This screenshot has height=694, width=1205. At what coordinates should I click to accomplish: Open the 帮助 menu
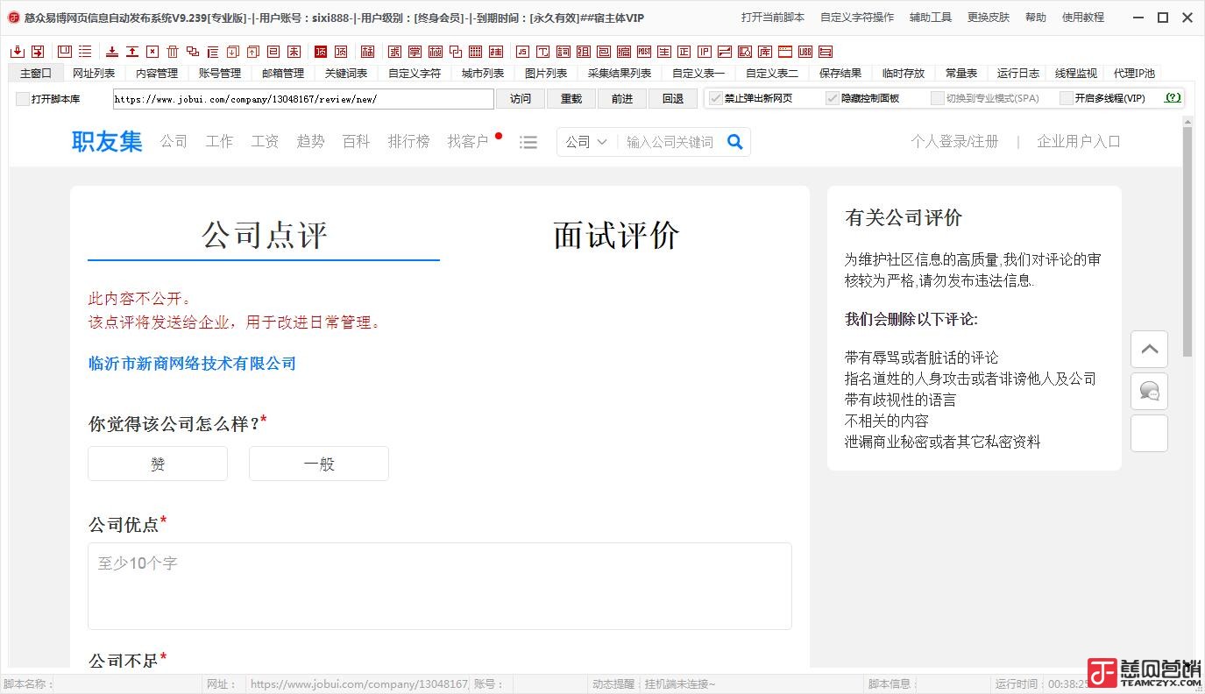pyautogui.click(x=1036, y=18)
